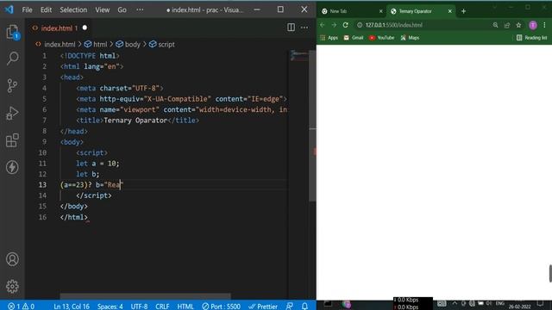Expand body breadcrumb item
This screenshot has width=552, height=310.
point(132,44)
